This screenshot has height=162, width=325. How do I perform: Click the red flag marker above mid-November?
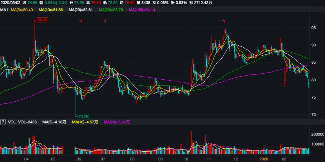click(x=224, y=22)
